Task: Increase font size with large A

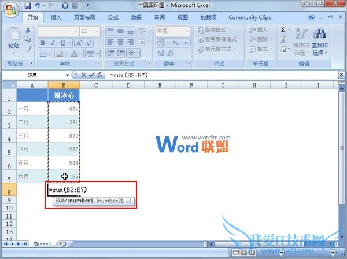Action: pos(79,43)
